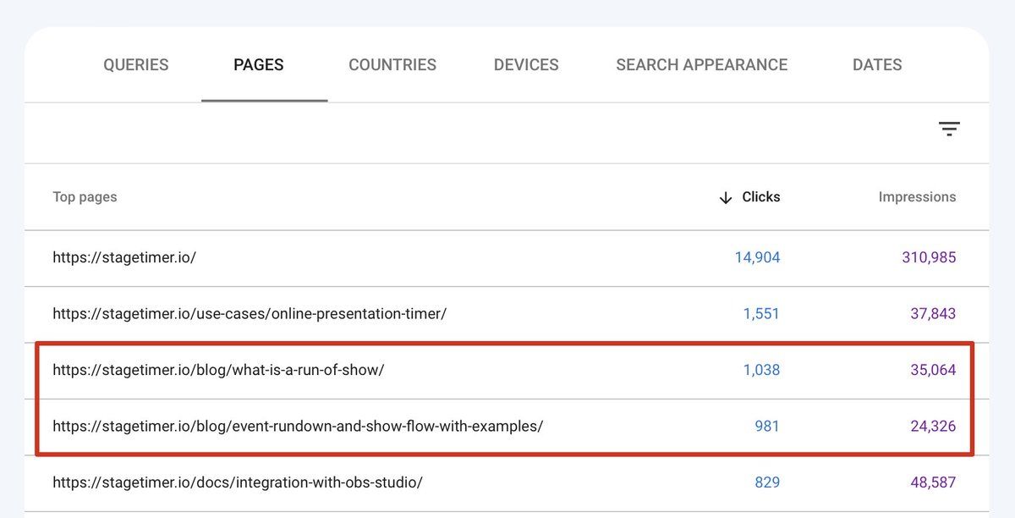Open the stagetimer.io homepage URL row
The image size is (1015, 518).
pos(124,257)
